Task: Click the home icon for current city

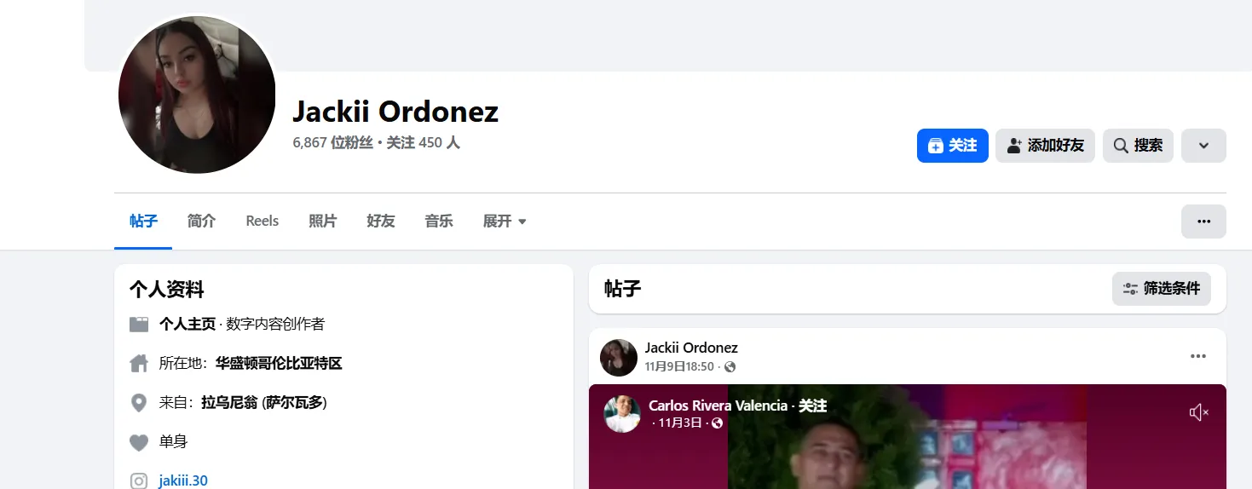Action: [139, 364]
